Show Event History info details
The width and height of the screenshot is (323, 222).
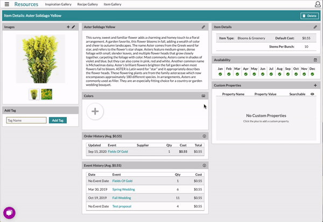[204, 165]
